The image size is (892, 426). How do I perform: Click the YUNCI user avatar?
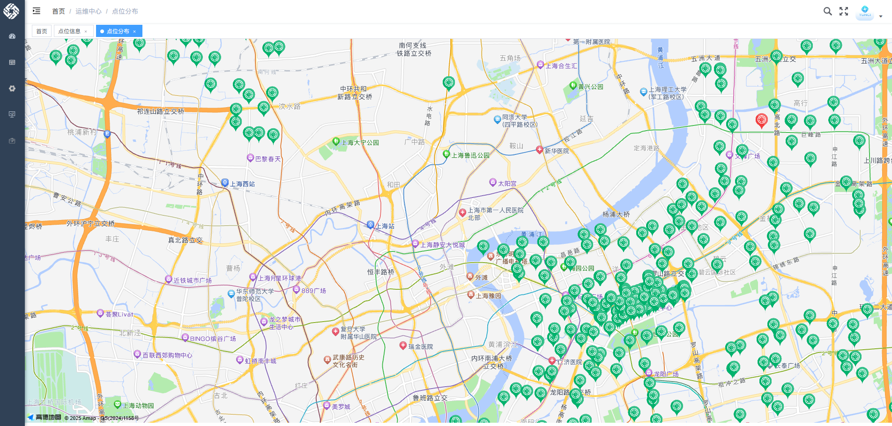pos(865,11)
